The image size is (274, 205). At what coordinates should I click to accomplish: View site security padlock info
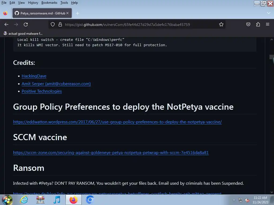pyautogui.click(x=60, y=24)
